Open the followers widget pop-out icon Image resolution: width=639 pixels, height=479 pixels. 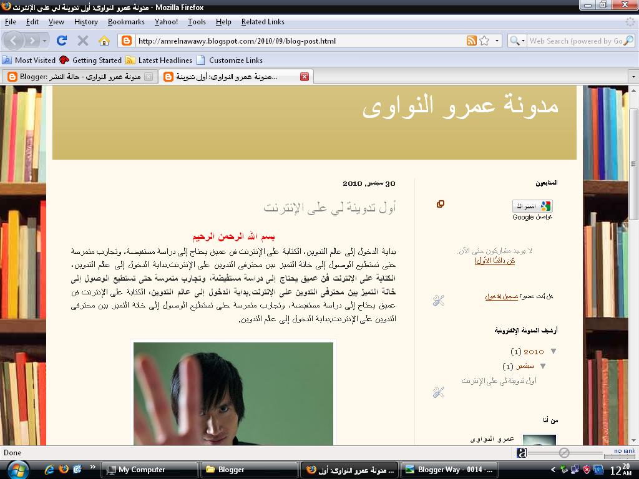[x=441, y=204]
